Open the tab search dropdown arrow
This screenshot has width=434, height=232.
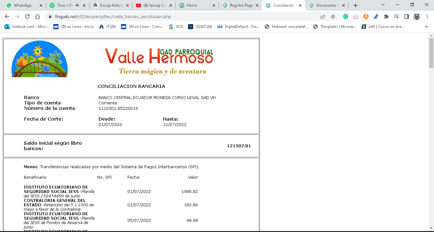click(383, 5)
